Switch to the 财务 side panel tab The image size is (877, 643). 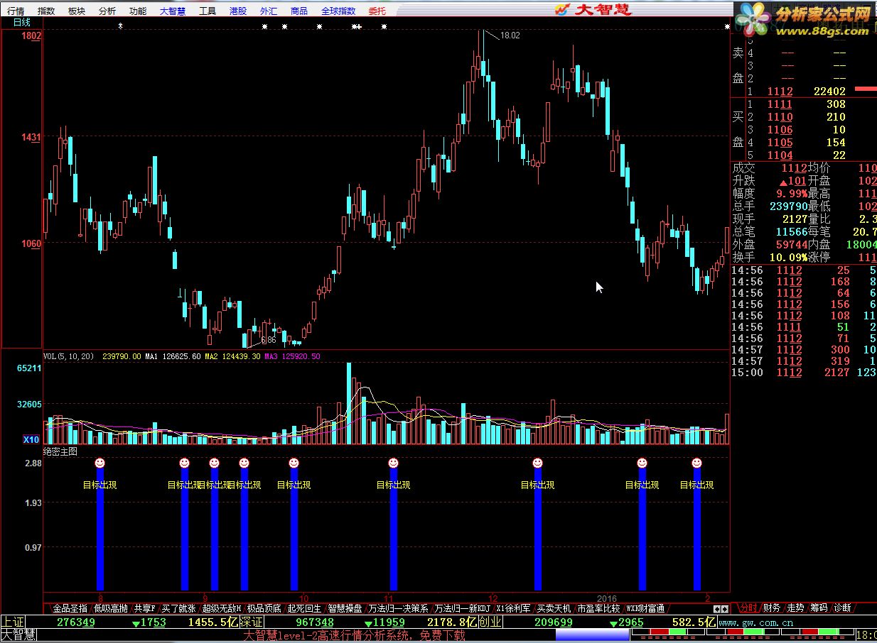pos(771,608)
